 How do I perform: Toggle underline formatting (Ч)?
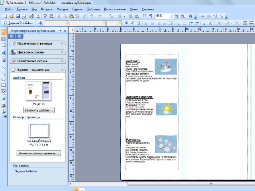pos(138,23)
